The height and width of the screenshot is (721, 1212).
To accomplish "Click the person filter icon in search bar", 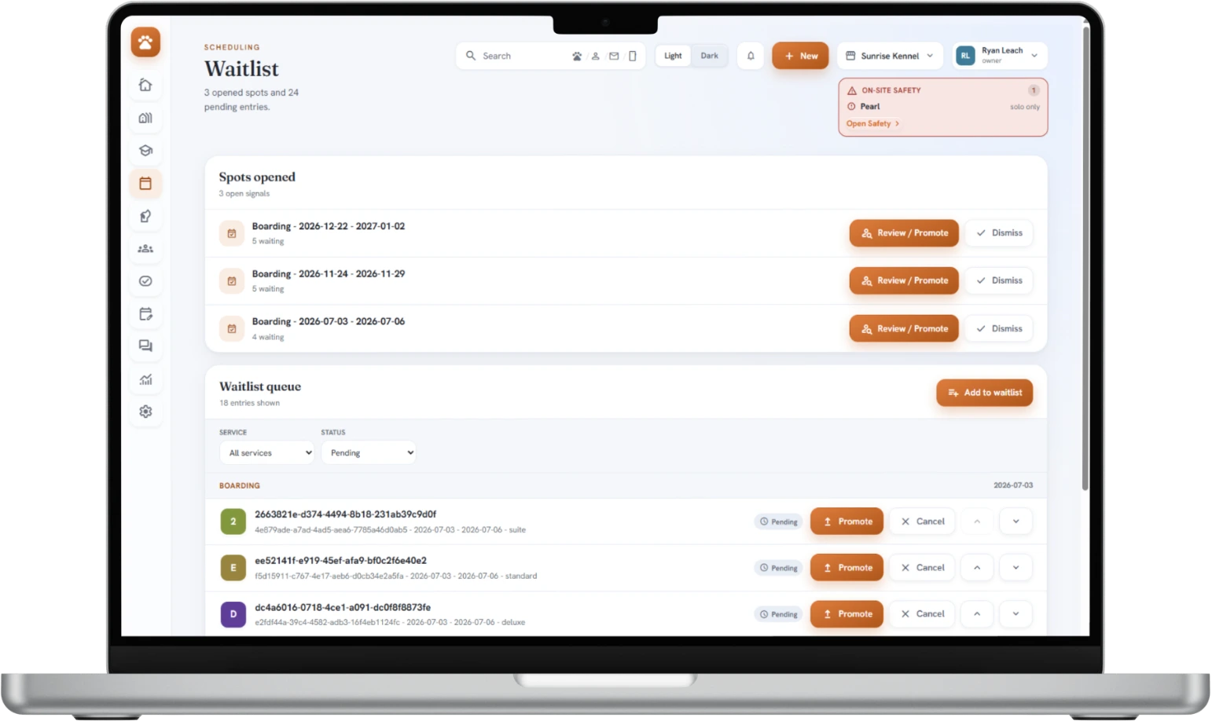I will pyautogui.click(x=596, y=56).
